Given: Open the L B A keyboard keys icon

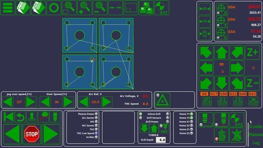Looking at the screenshot, I should 146,8.
